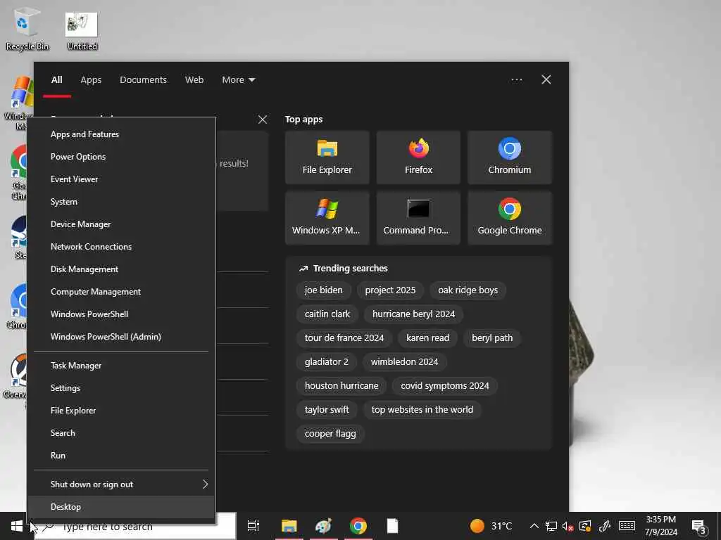Image resolution: width=721 pixels, height=540 pixels.
Task: Click the taskbar search input field
Action: pyautogui.click(x=135, y=526)
